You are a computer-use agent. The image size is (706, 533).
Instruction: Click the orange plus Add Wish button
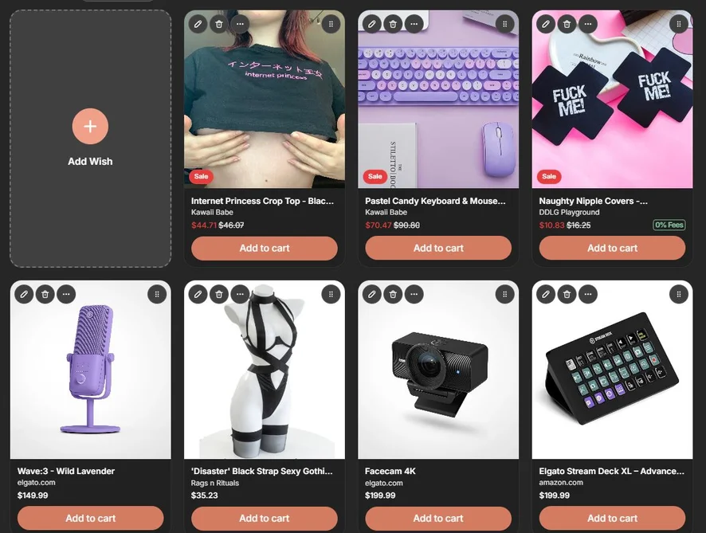[x=90, y=126]
